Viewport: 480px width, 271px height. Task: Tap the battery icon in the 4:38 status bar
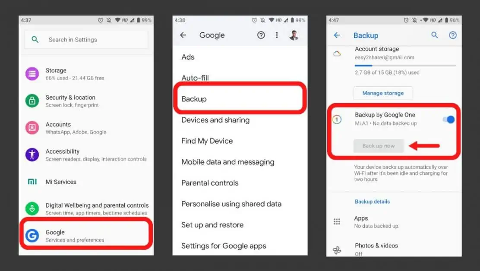click(292, 20)
